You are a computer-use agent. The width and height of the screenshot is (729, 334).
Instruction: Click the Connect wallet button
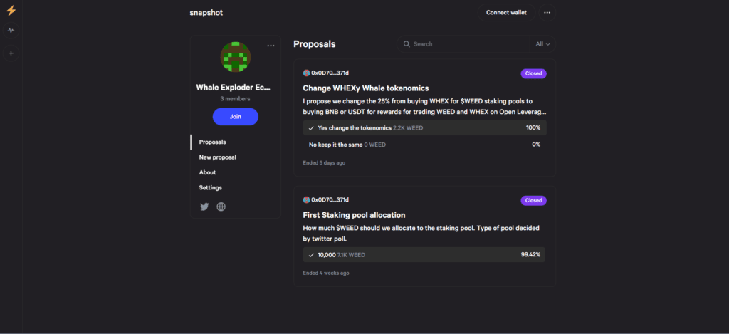coord(506,13)
